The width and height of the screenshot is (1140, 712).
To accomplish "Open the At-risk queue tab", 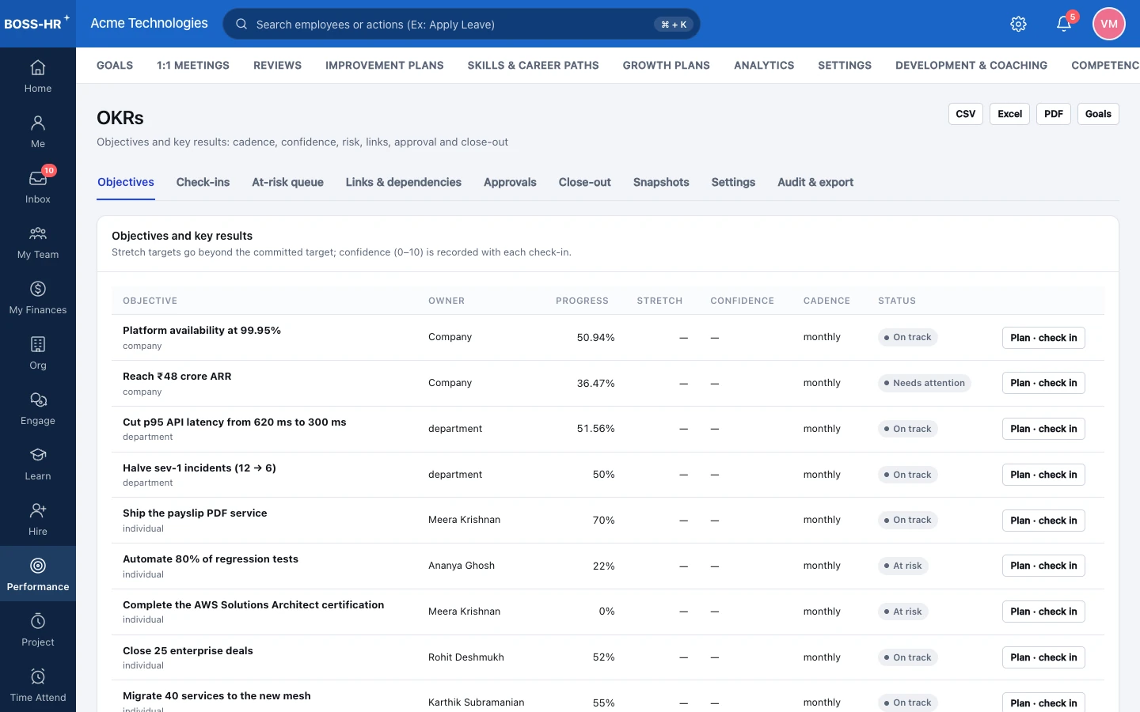I will tap(287, 182).
